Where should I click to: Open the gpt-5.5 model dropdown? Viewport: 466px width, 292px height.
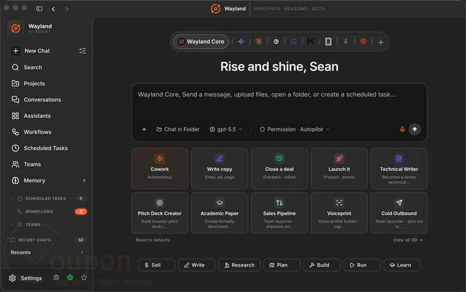click(226, 129)
